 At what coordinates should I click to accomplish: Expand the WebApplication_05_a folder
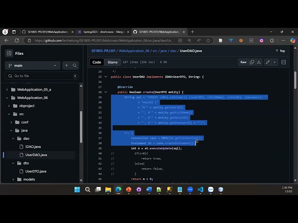pyautogui.click(x=7, y=89)
